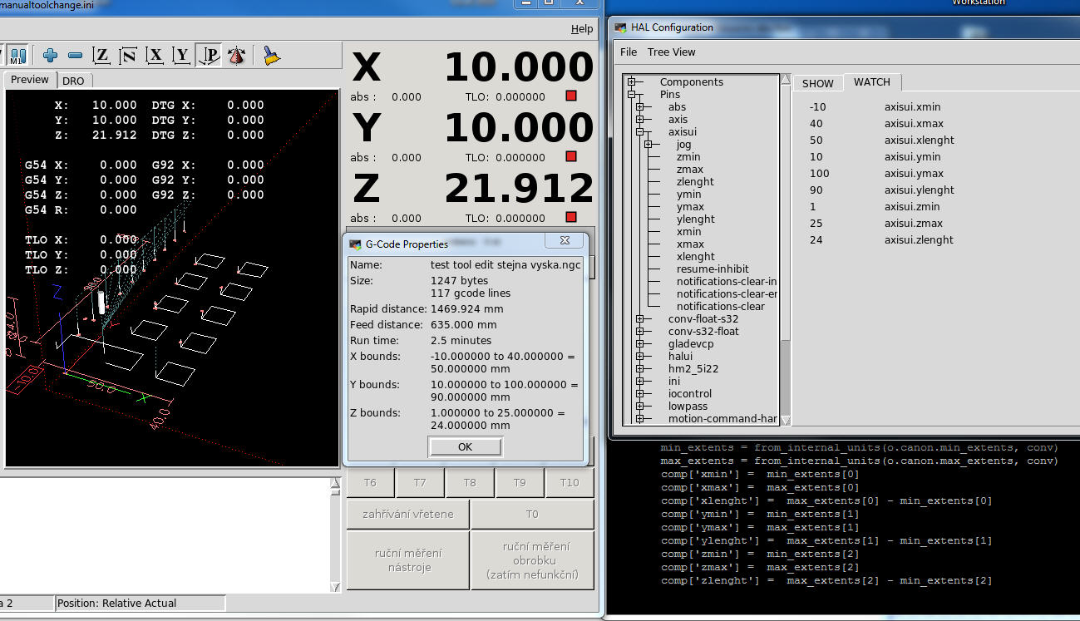Switch to the SHOW tab
The width and height of the screenshot is (1080, 621).
(818, 83)
